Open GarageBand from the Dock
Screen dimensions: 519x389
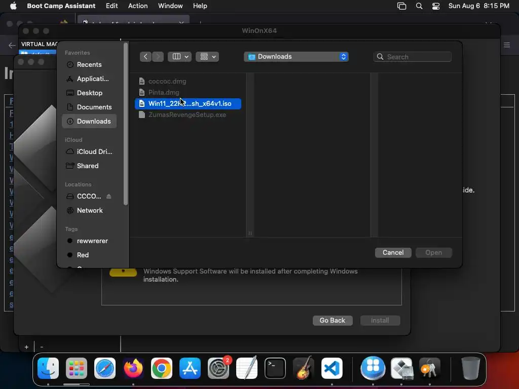coord(304,368)
